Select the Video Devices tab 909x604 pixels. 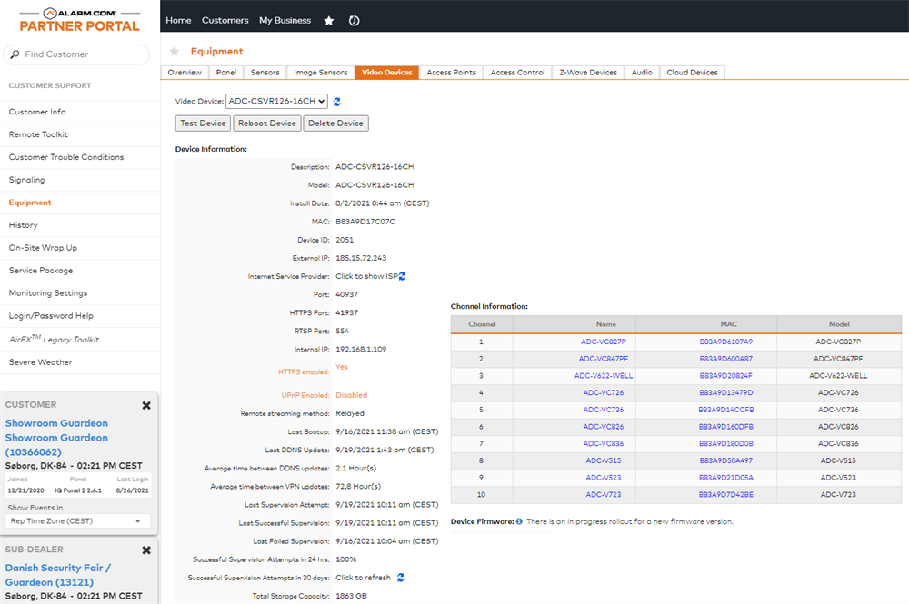click(386, 73)
